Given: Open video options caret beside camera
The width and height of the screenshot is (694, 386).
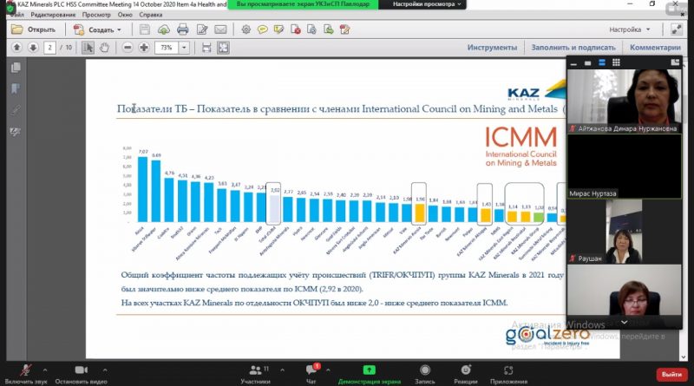Looking at the screenshot, I should 105,370.
